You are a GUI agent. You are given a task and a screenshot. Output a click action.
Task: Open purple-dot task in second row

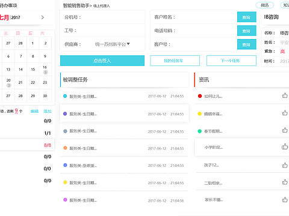coord(124,114)
